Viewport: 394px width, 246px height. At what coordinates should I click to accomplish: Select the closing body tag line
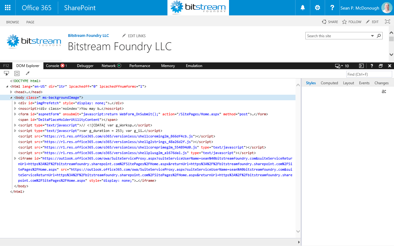21,186
